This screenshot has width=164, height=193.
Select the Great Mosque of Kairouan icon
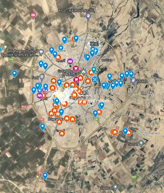tap(84, 71)
